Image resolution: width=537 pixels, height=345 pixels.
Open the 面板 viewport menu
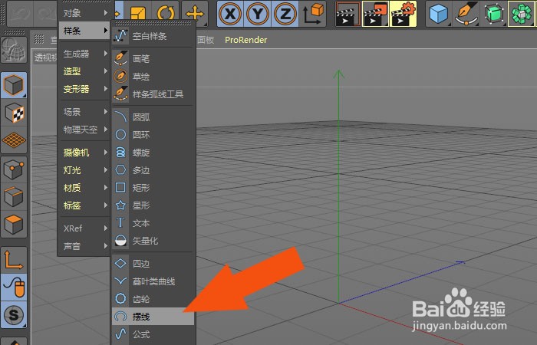click(206, 40)
